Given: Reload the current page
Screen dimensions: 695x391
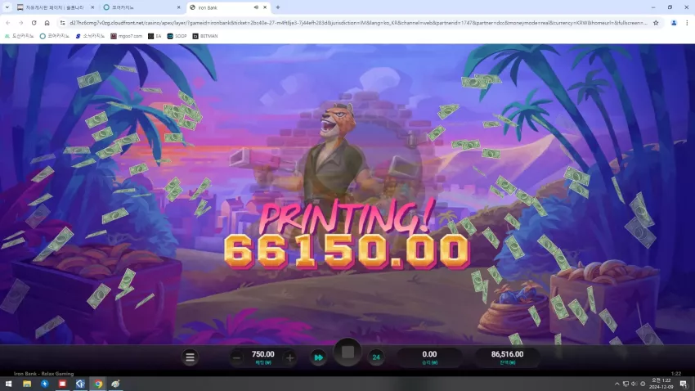Looking at the screenshot, I should pos(34,23).
